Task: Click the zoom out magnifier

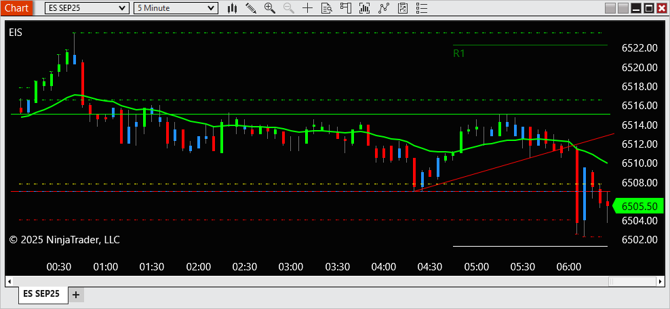Action: [x=288, y=7]
